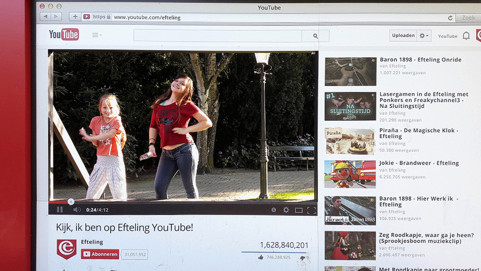Open the player settings gear
Screen dimensions: 481x271
click(286, 210)
